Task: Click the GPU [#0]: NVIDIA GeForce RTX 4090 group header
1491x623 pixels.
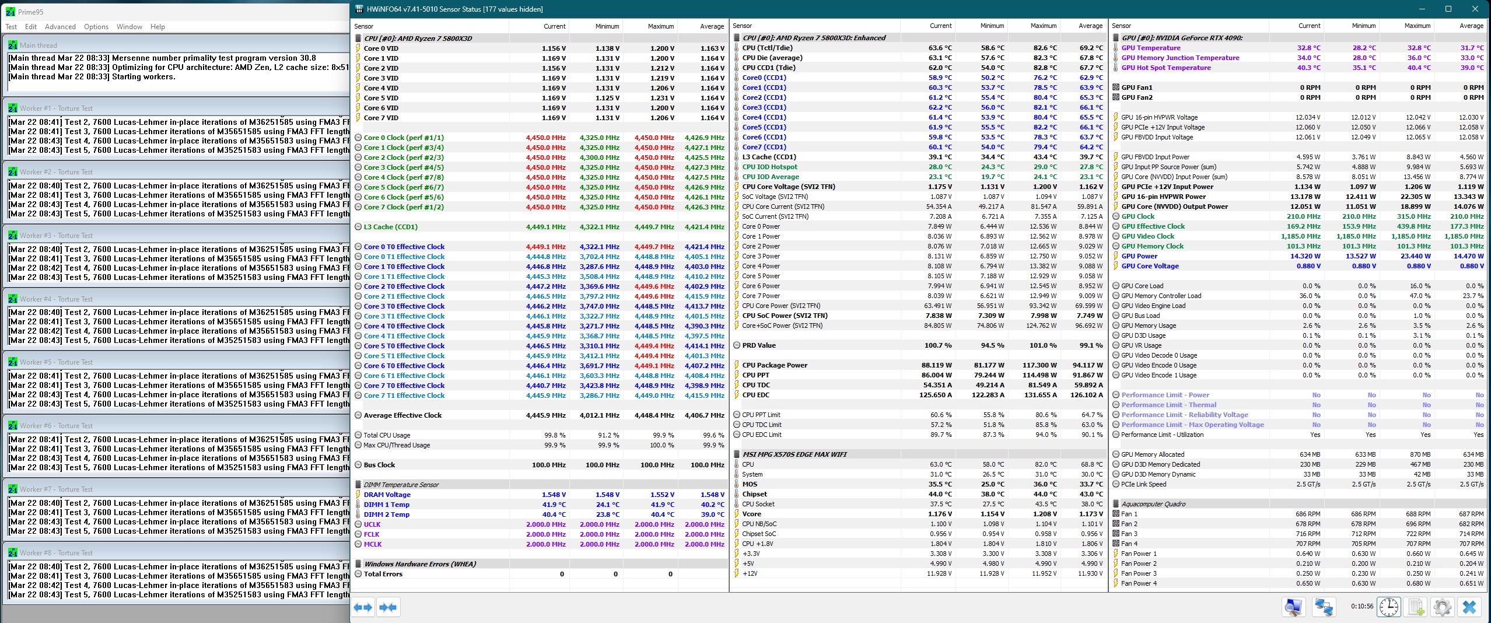Action: point(1182,38)
